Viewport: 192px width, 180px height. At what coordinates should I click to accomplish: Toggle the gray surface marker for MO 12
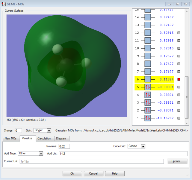tap(179, 33)
